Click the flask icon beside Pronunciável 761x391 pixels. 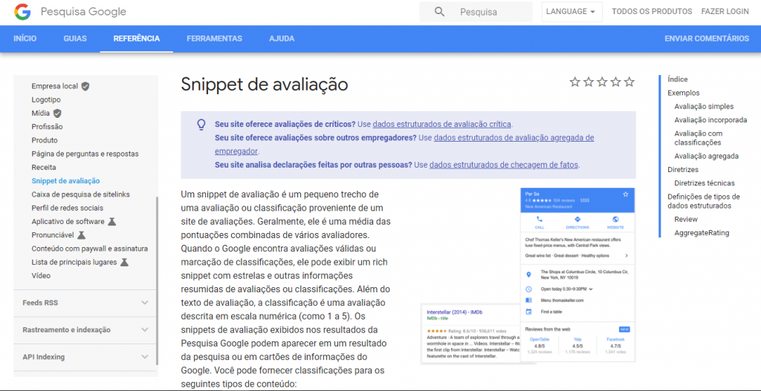[x=82, y=235]
